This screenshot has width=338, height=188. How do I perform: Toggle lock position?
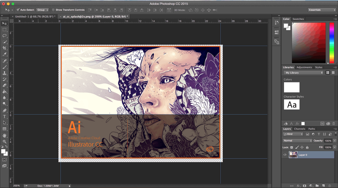point(302,147)
